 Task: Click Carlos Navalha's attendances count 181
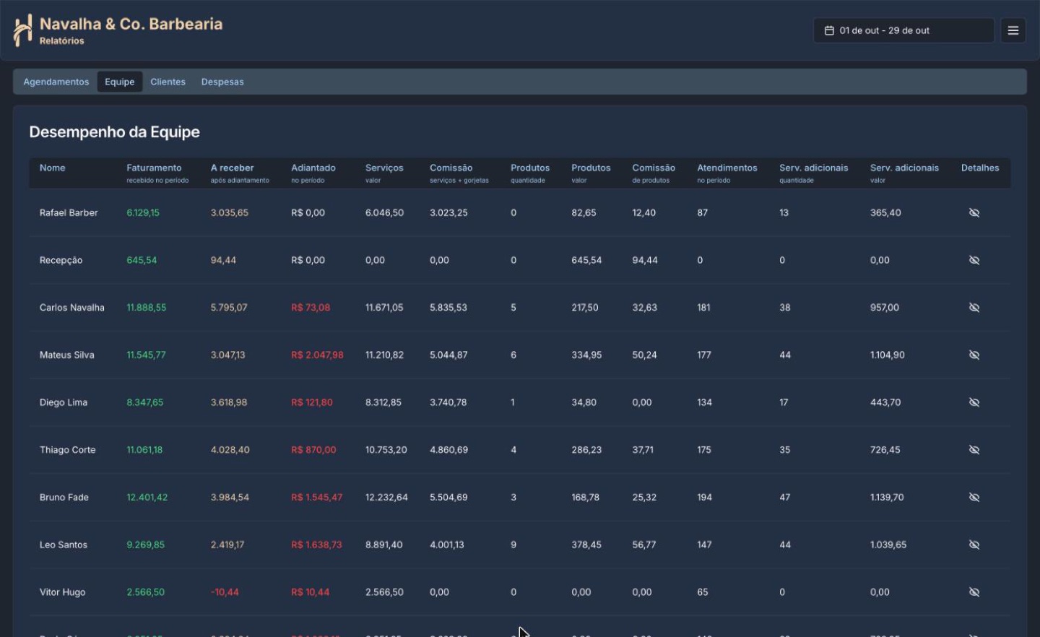click(x=703, y=308)
